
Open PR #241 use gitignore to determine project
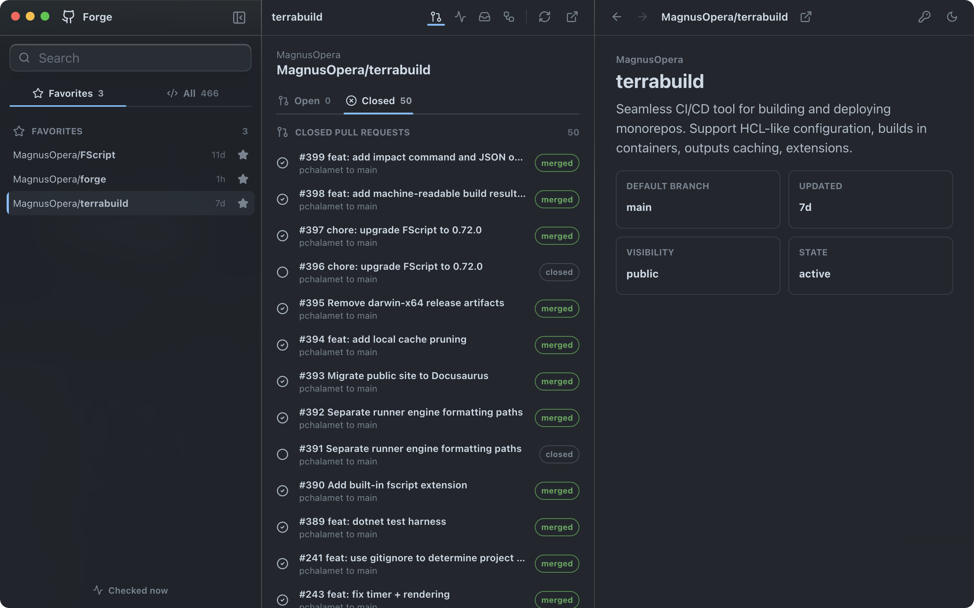(x=428, y=564)
